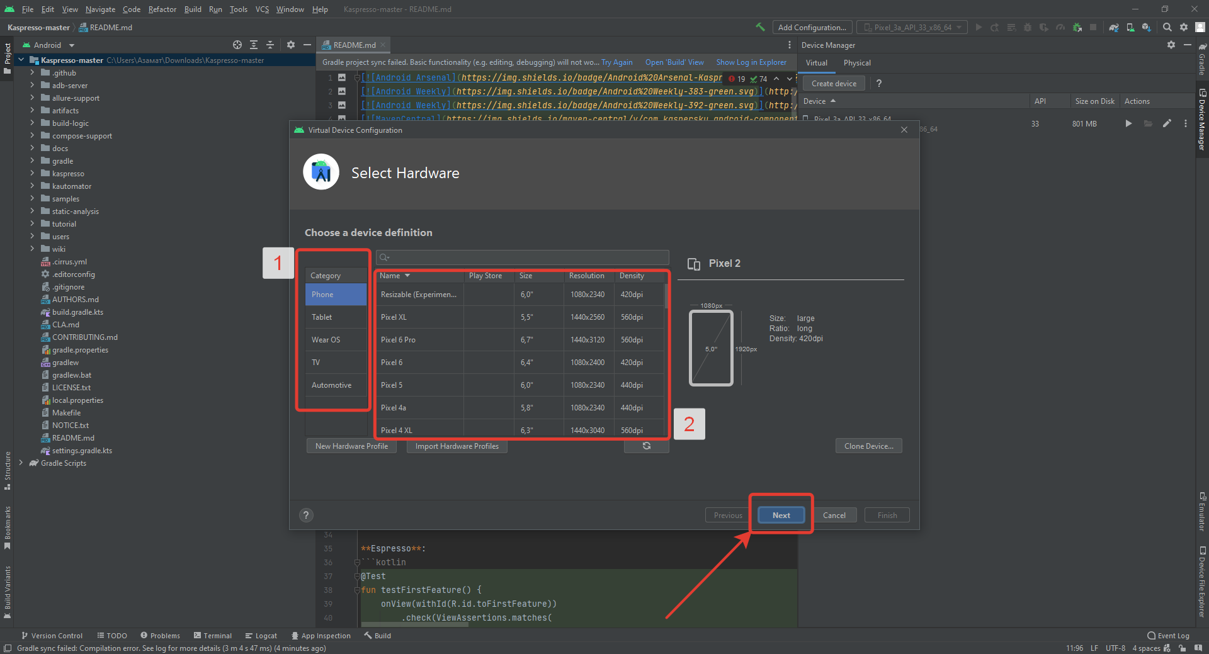Refresh the device definitions list
The width and height of the screenshot is (1209, 654).
coord(647,446)
